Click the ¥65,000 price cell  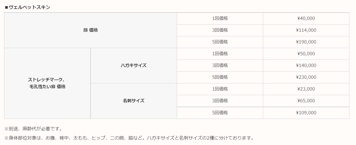(306, 101)
